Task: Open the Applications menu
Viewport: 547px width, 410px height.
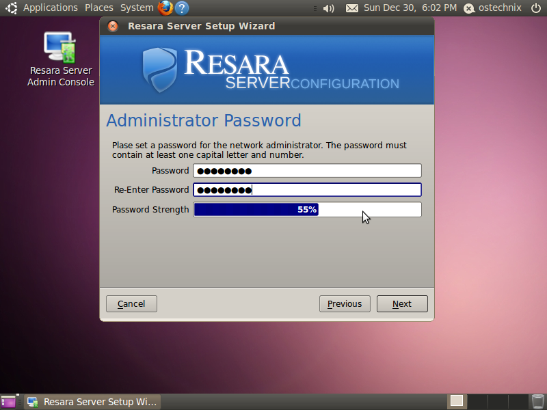Action: [x=51, y=8]
